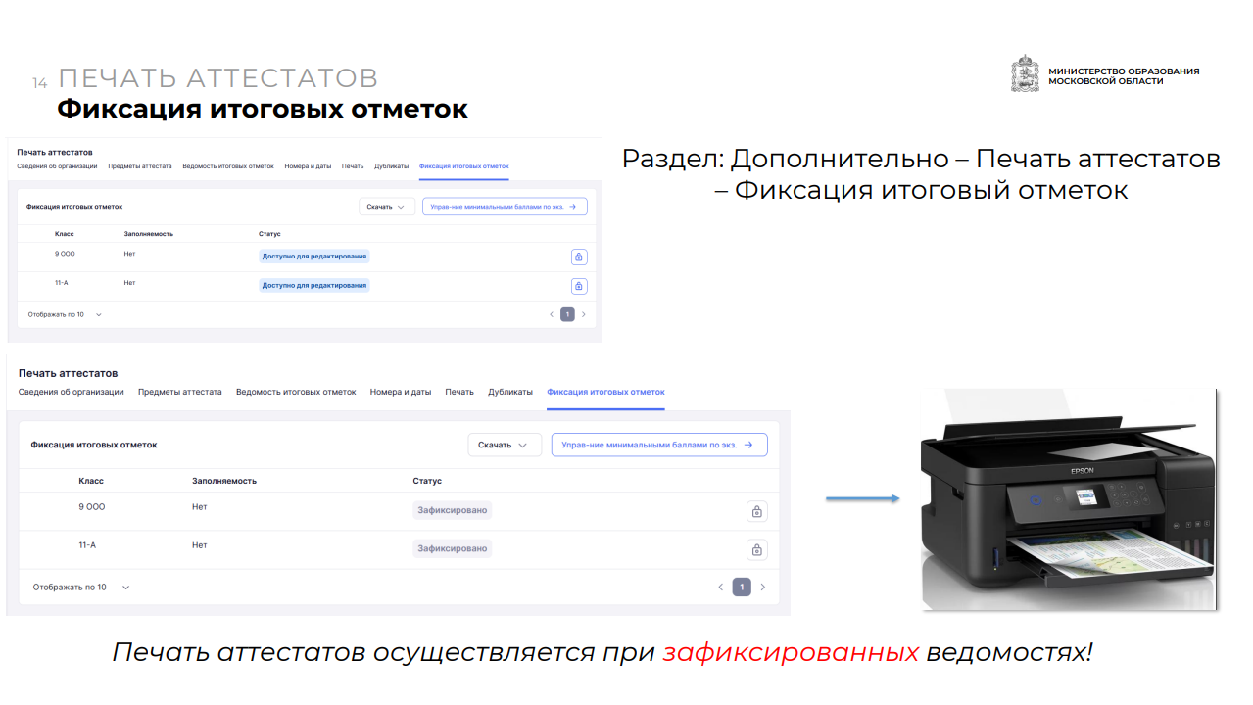Switch to Печать tab in lower screenshot
This screenshot has height=705, width=1253.
click(x=459, y=392)
